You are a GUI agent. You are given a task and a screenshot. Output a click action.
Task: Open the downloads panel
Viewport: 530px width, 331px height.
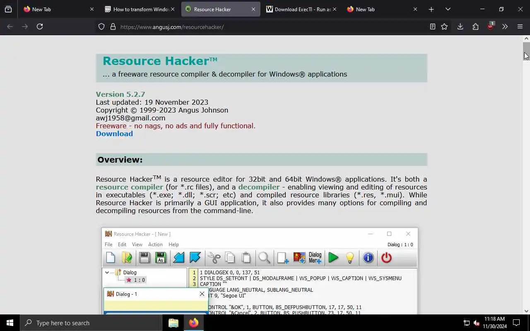click(460, 26)
